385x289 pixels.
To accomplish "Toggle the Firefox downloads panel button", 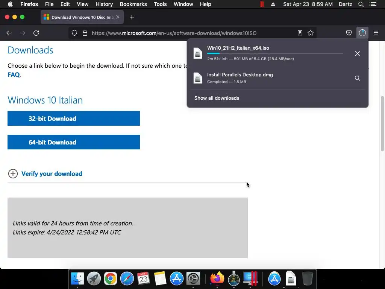I will tap(362, 33).
